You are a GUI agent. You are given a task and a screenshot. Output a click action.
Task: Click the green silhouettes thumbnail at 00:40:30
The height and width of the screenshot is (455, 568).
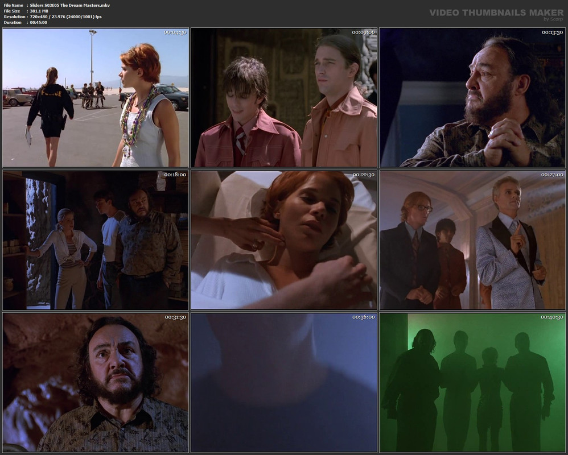point(472,383)
